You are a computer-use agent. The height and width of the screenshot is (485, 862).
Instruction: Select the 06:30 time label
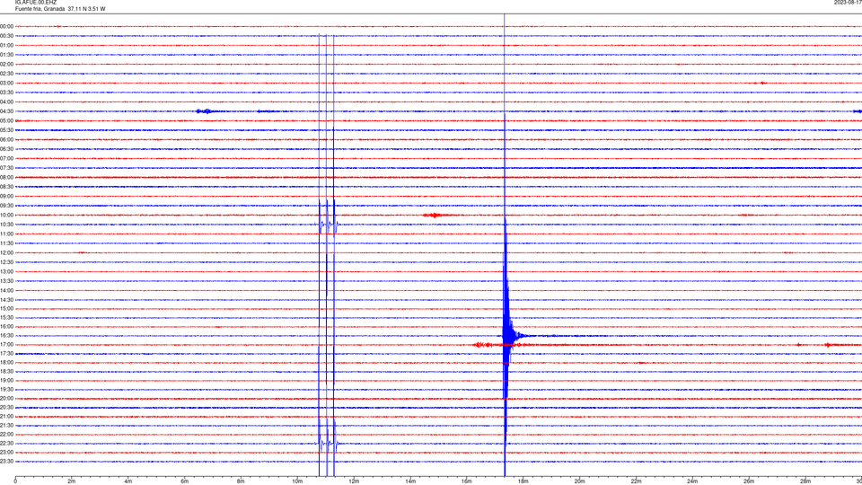click(x=6, y=149)
